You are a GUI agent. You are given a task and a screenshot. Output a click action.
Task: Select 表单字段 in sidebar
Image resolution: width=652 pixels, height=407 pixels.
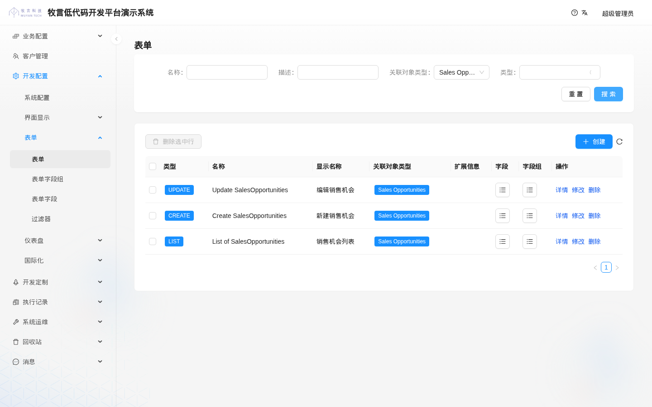[60, 199]
